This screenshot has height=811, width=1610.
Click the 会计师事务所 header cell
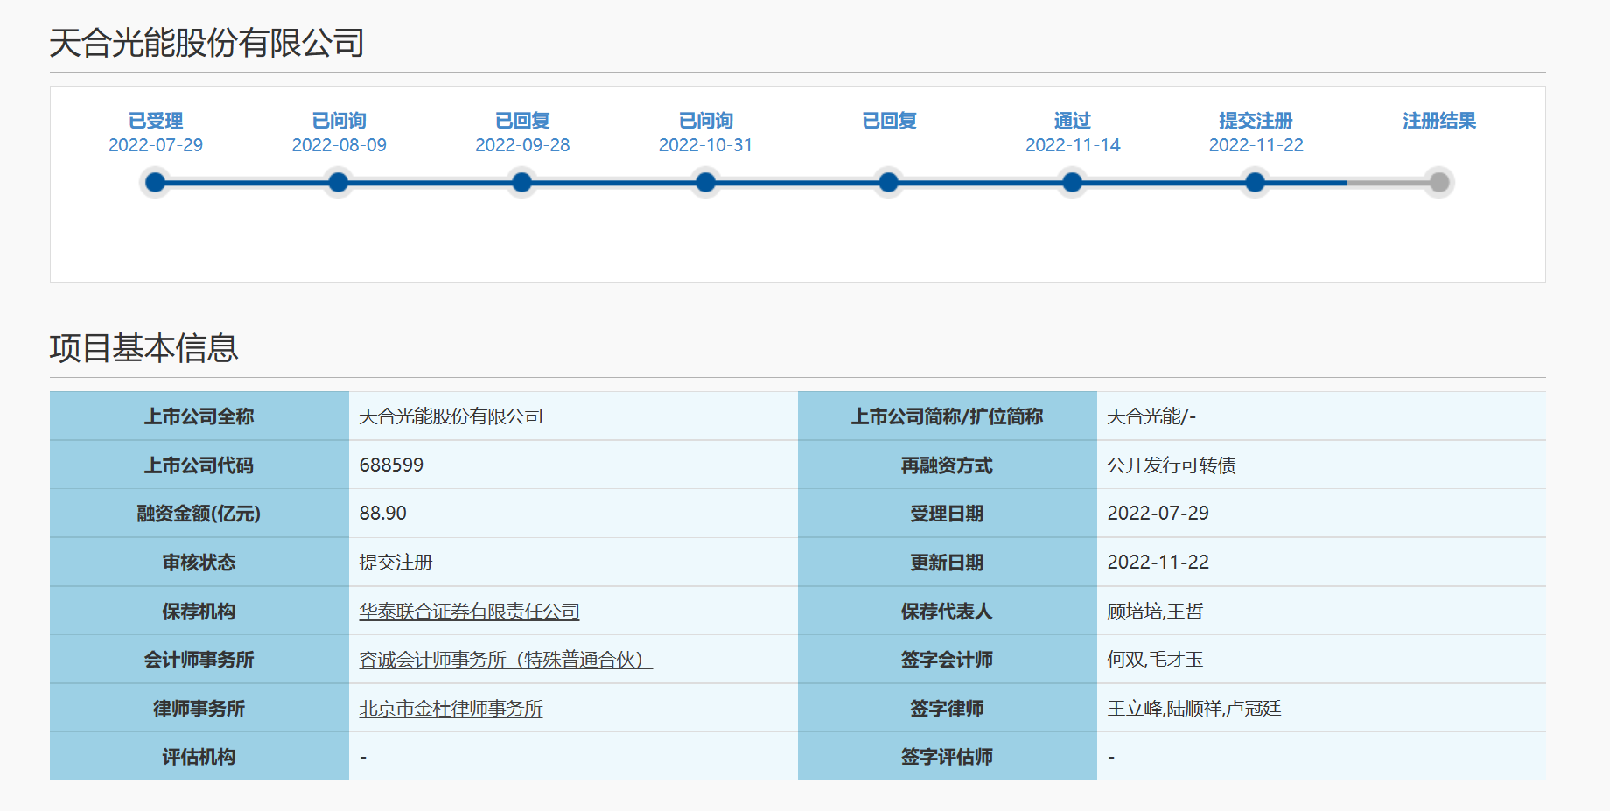[x=199, y=660]
